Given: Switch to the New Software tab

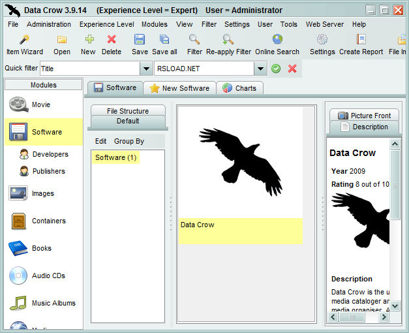Looking at the screenshot, I should [179, 88].
